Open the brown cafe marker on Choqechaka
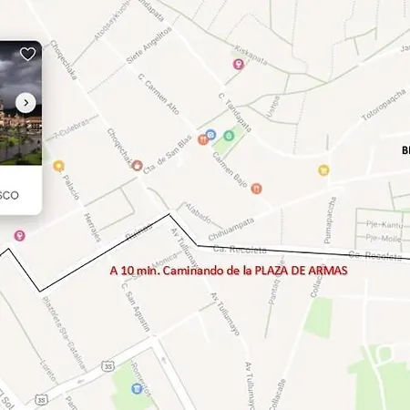The width and height of the screenshot is (410, 410). point(138,165)
